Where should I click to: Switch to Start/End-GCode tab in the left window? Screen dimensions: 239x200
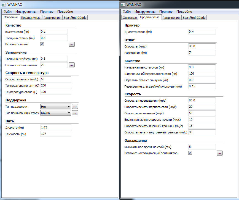(x=75, y=18)
